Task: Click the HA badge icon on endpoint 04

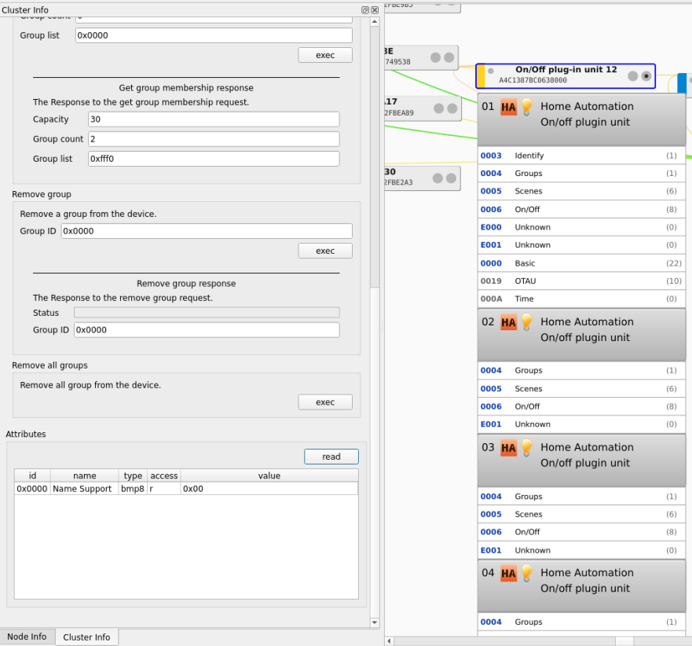Action: click(x=508, y=574)
